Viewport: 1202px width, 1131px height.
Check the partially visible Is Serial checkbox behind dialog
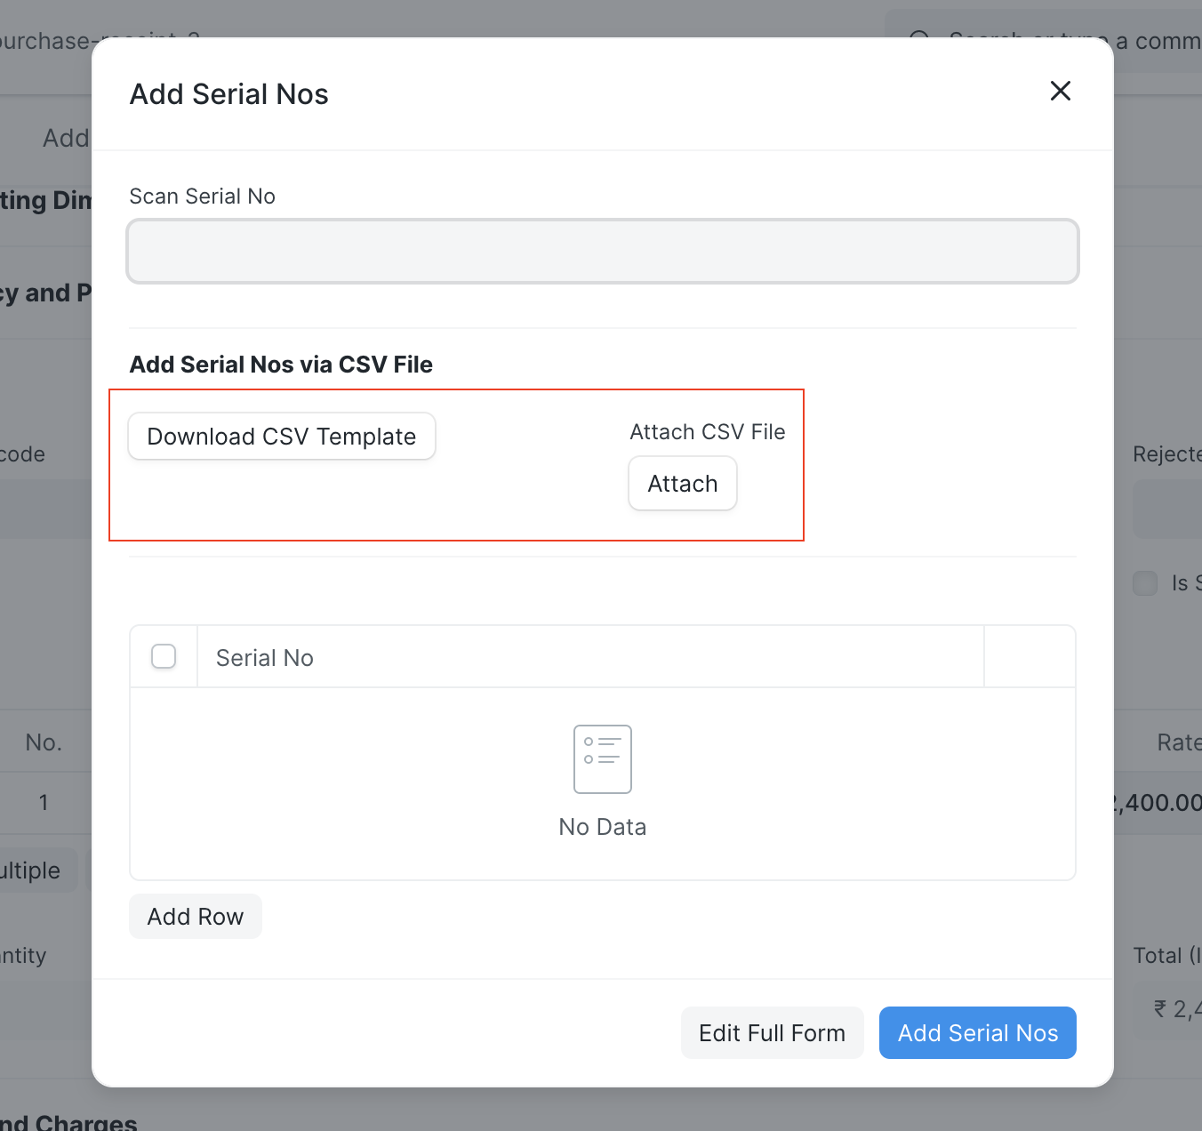click(1145, 582)
